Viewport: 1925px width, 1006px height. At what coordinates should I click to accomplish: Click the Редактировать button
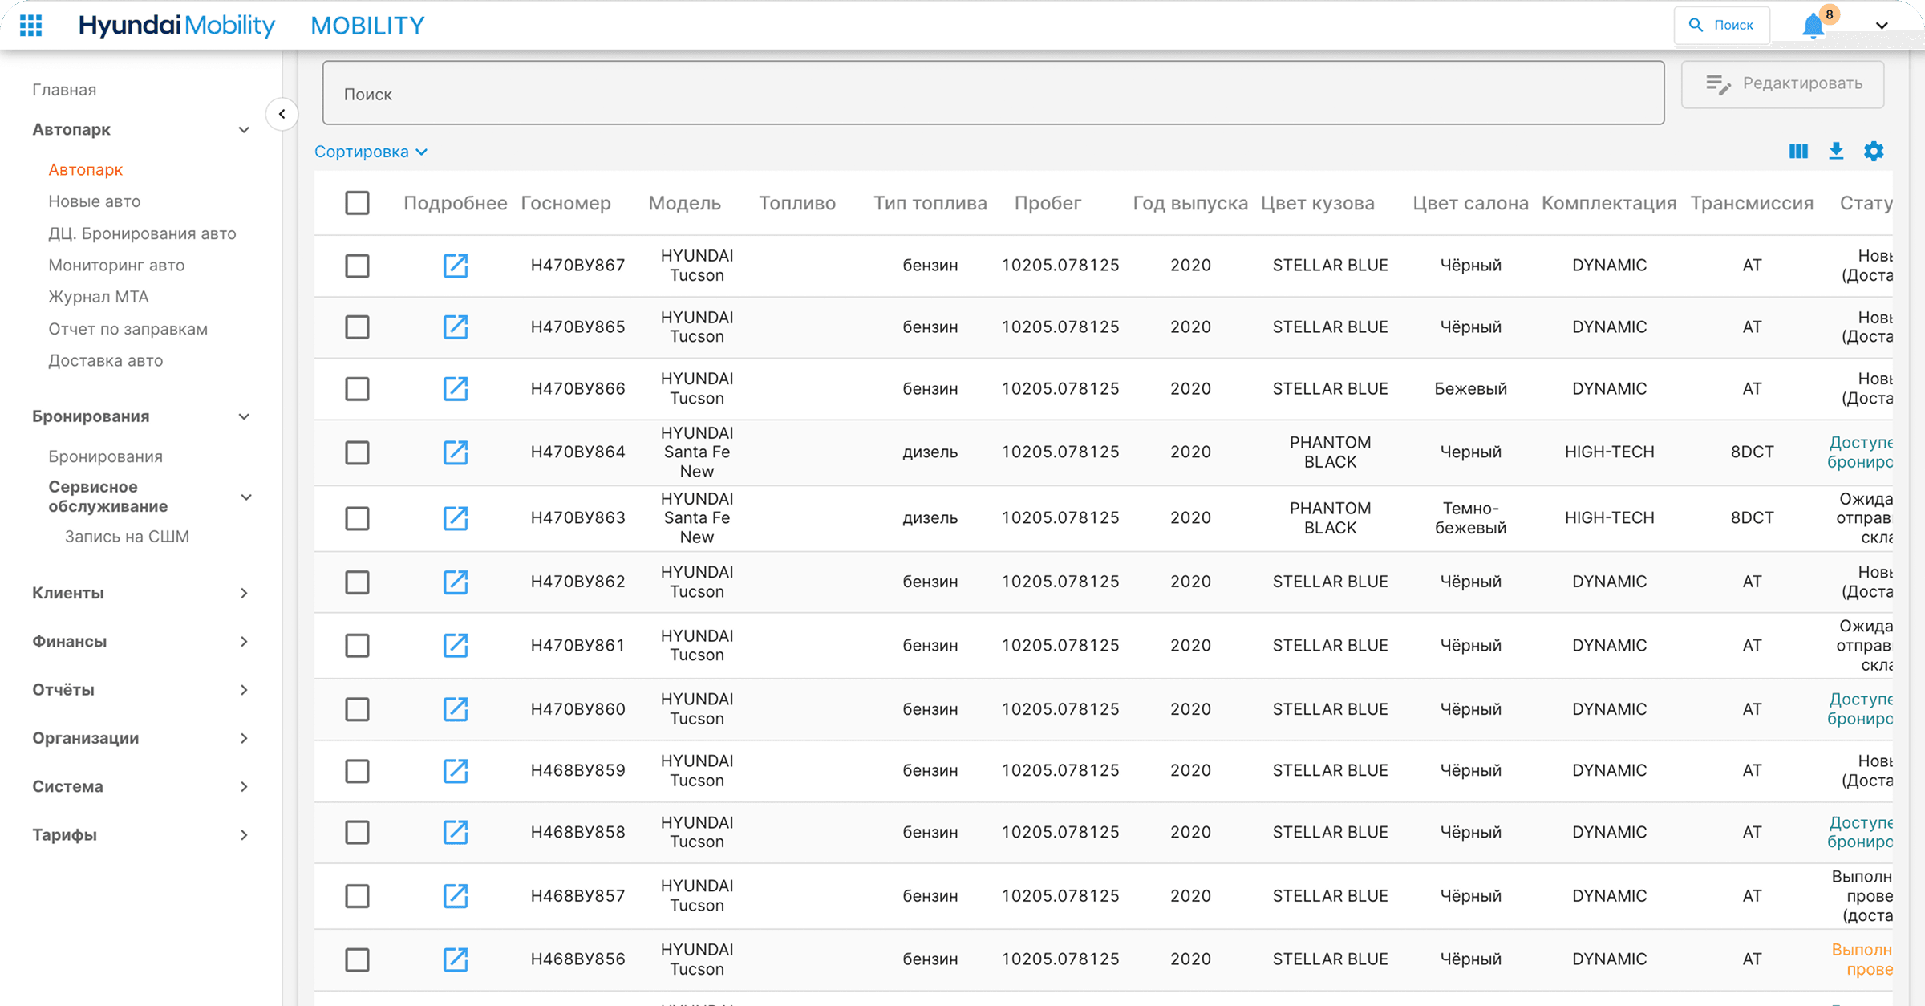pyautogui.click(x=1782, y=84)
